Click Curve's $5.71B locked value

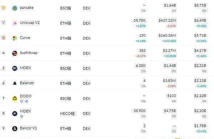coord(200,36)
